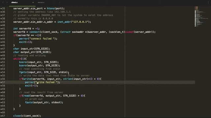This screenshot has width=211, height=118.
Task: Click the "int serverfd = -1;" declaration
Action: [x=26, y=29]
